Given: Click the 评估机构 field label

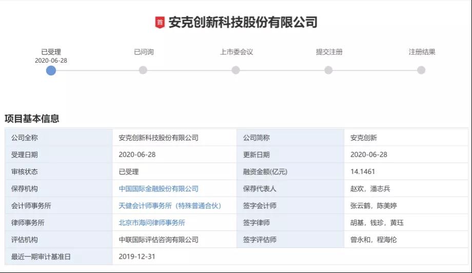Looking at the screenshot, I should [25, 240].
